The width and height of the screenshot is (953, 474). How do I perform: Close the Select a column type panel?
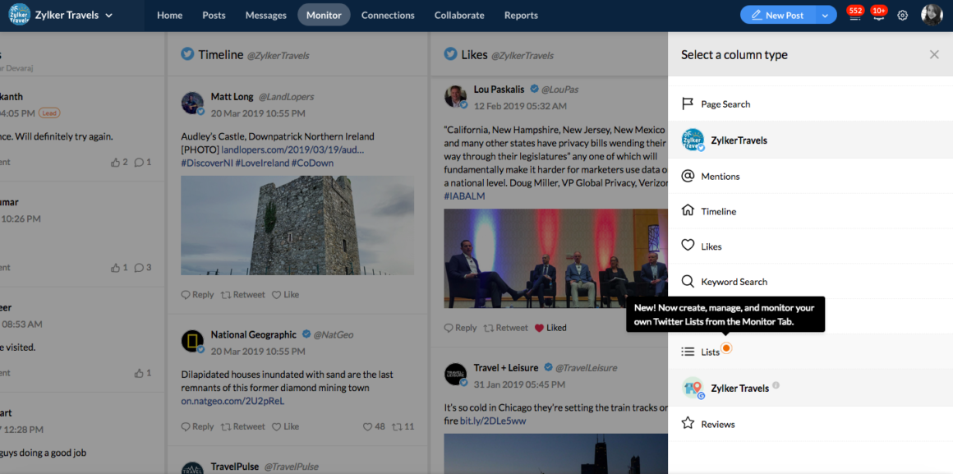point(934,55)
